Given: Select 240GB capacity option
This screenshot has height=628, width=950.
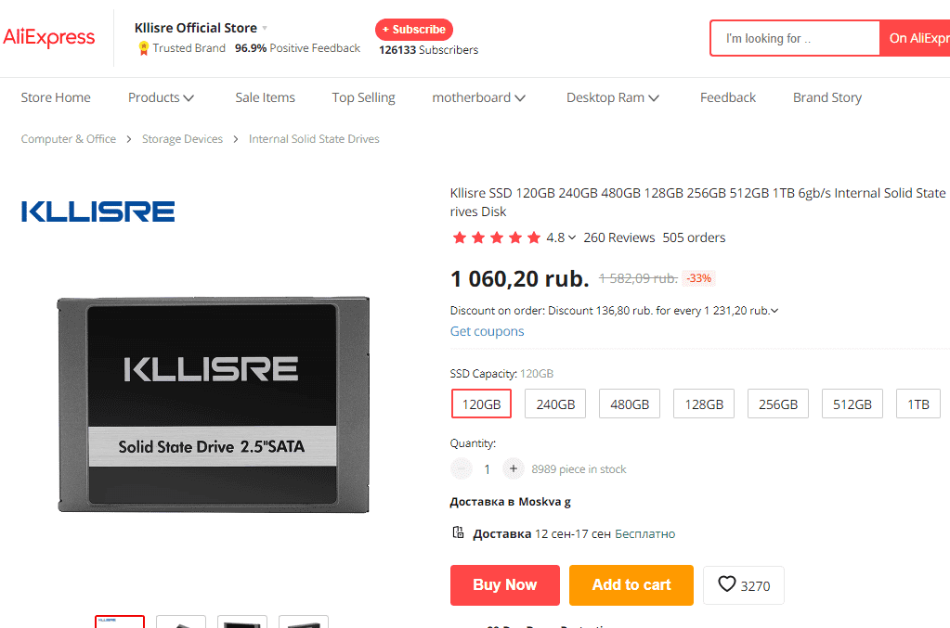Looking at the screenshot, I should click(x=555, y=404).
